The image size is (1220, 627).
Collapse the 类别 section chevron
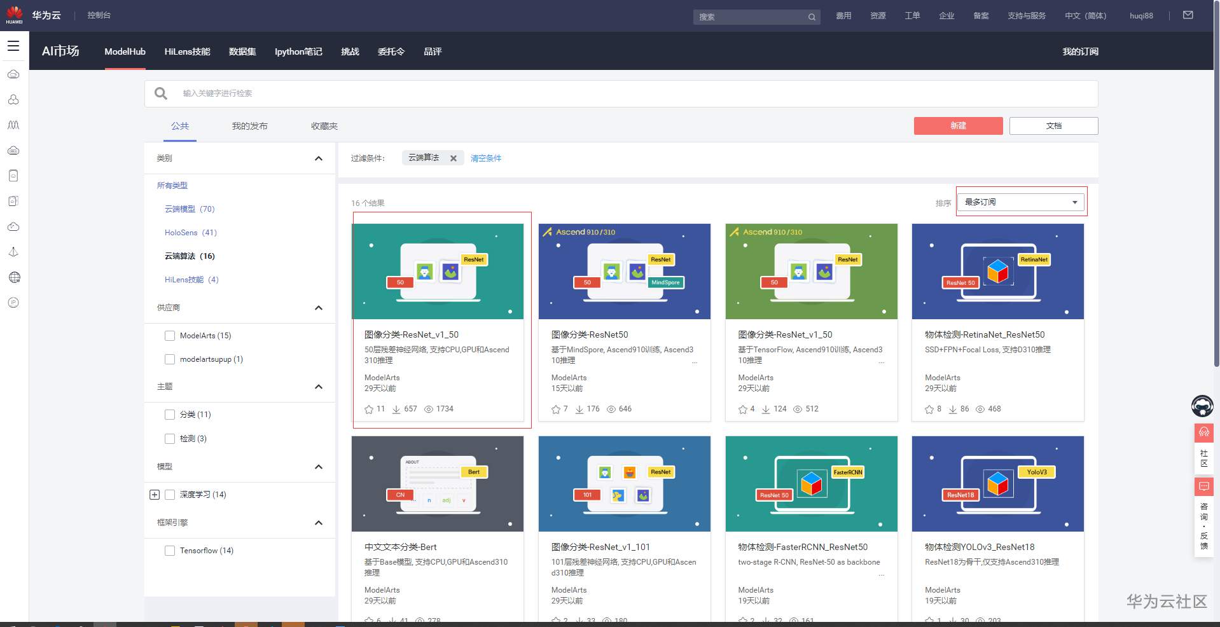[319, 158]
